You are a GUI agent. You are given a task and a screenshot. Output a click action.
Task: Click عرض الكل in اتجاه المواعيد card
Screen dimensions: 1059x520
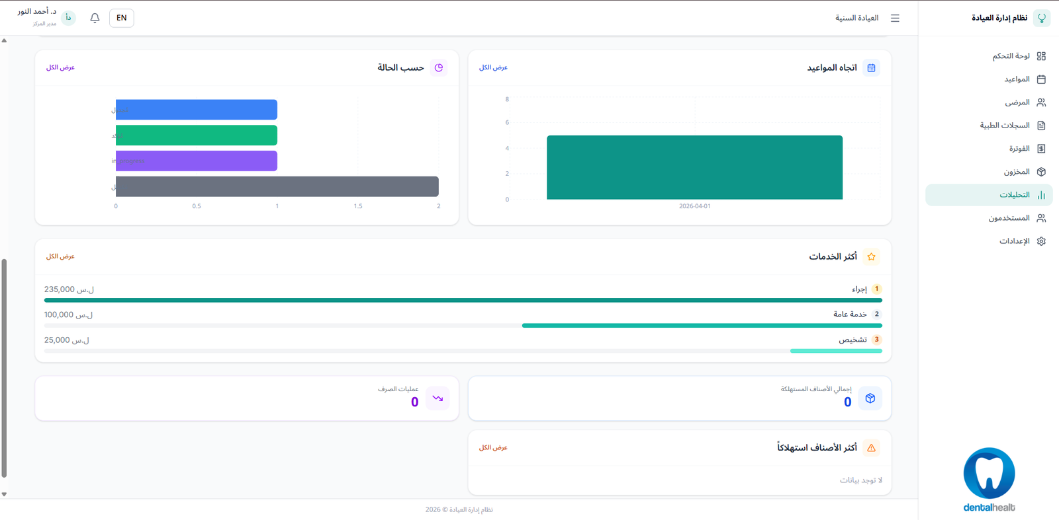pyautogui.click(x=493, y=67)
